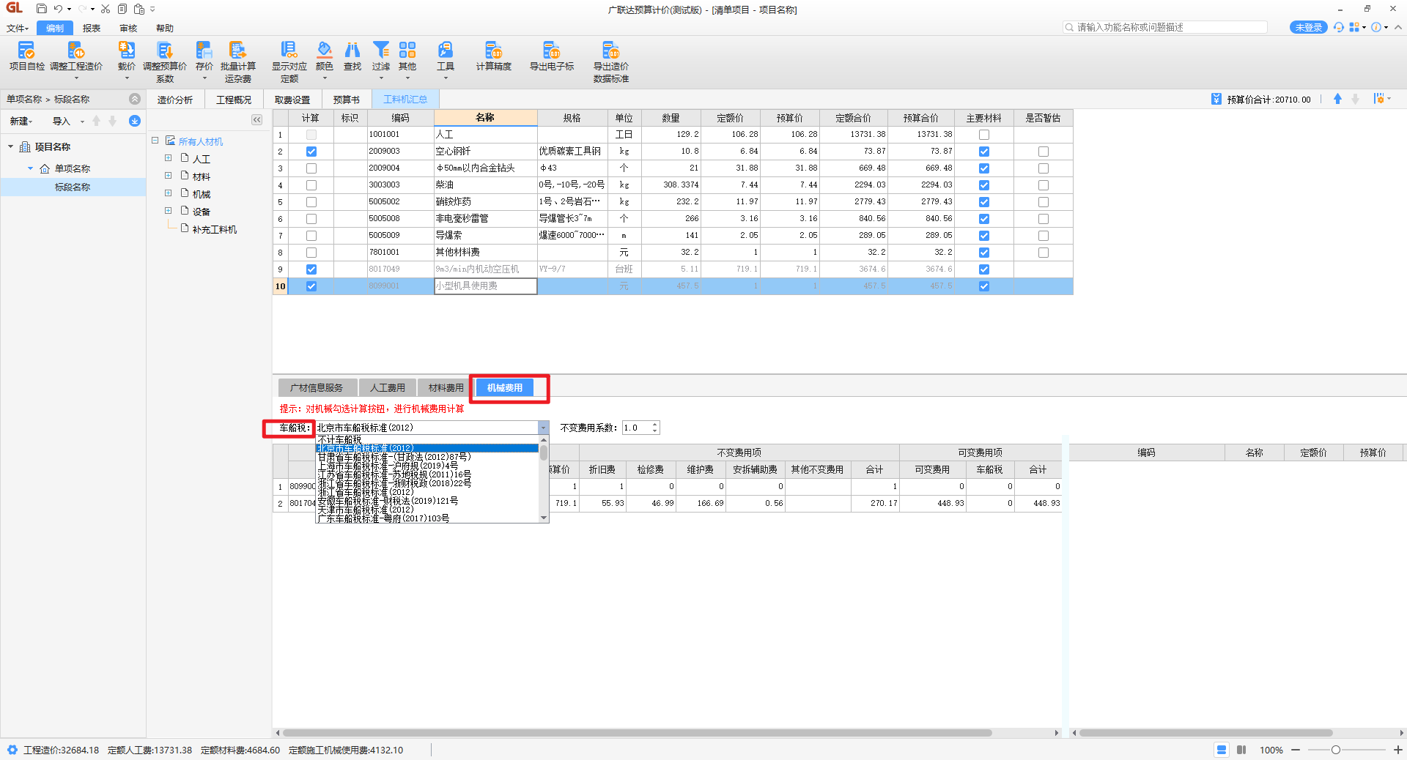Click the 导入 import button

point(62,121)
